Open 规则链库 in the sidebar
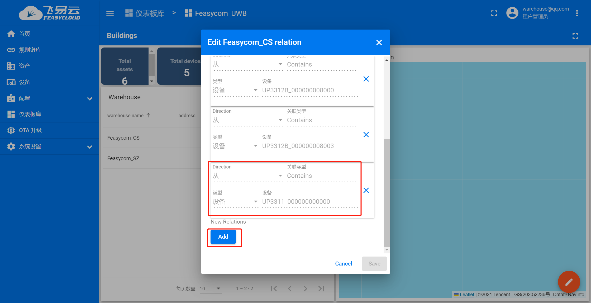The width and height of the screenshot is (591, 303). point(30,50)
